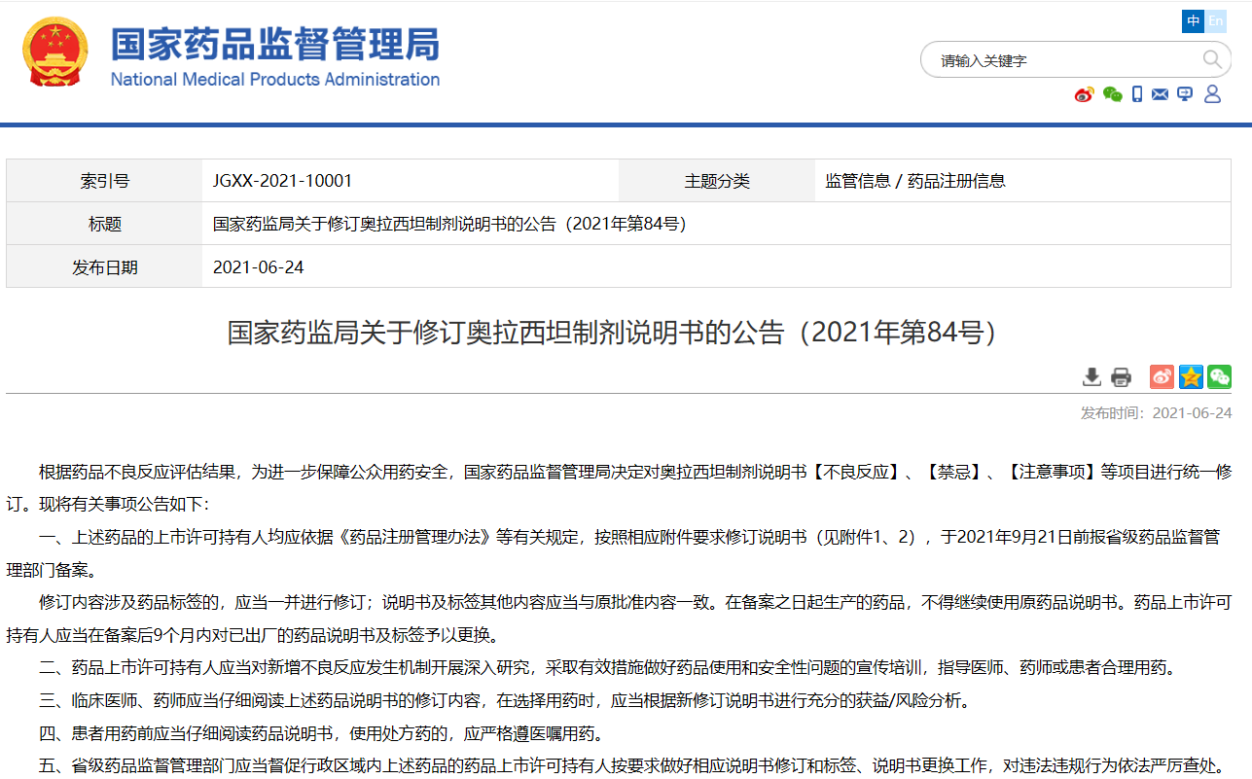Image resolution: width=1252 pixels, height=779 pixels.
Task: Share the article via the green WeChat button
Action: (x=1219, y=377)
